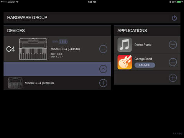Tap the GarageBand guitar icon
Screen dimensions: 184x138
coord(125,62)
